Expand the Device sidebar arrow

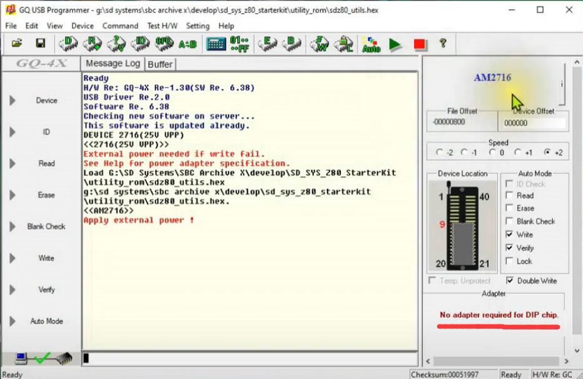(x=13, y=100)
